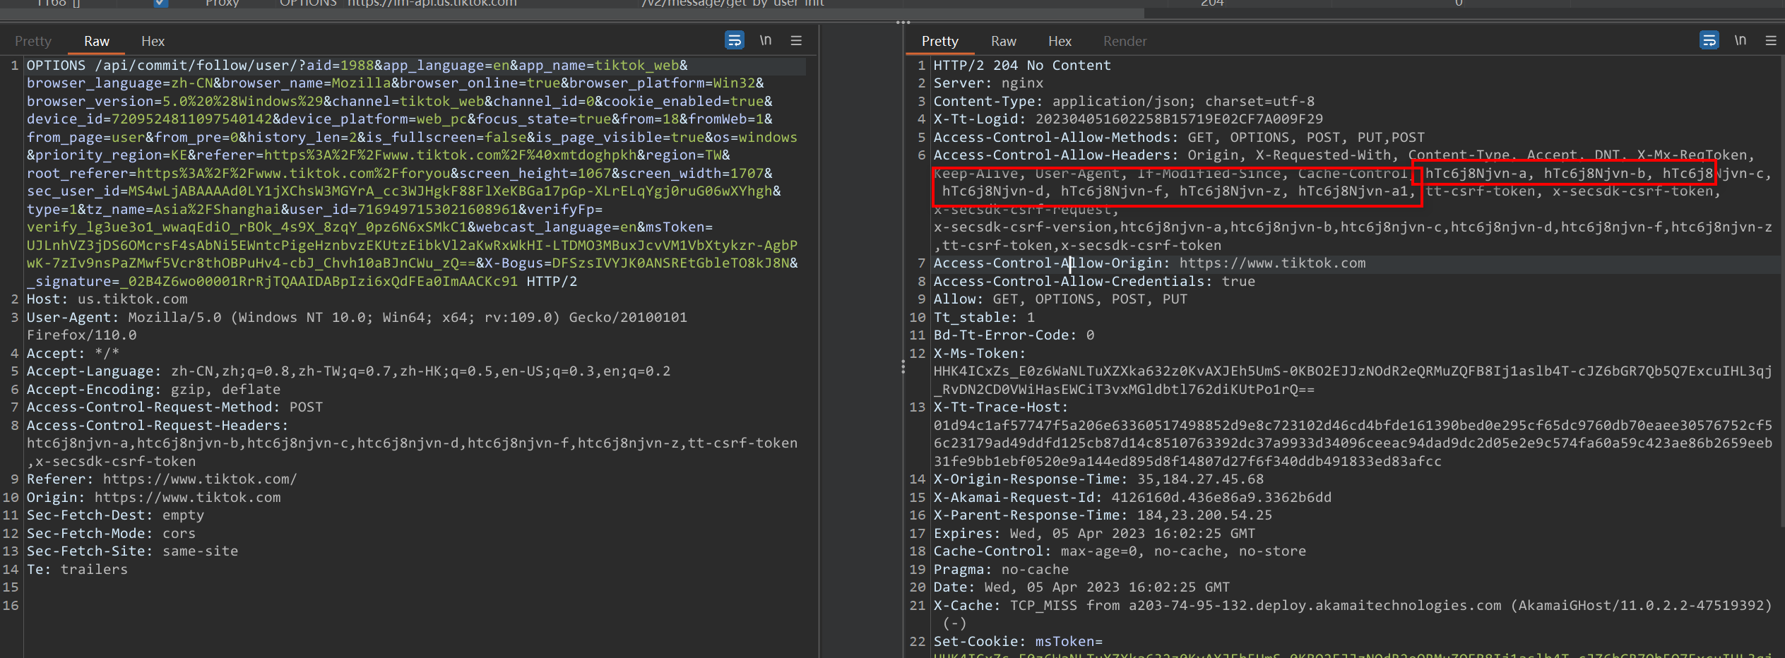This screenshot has width=1785, height=658.
Task: Click 'Access-Control-Request-Headers:' header name
Action: coord(158,425)
